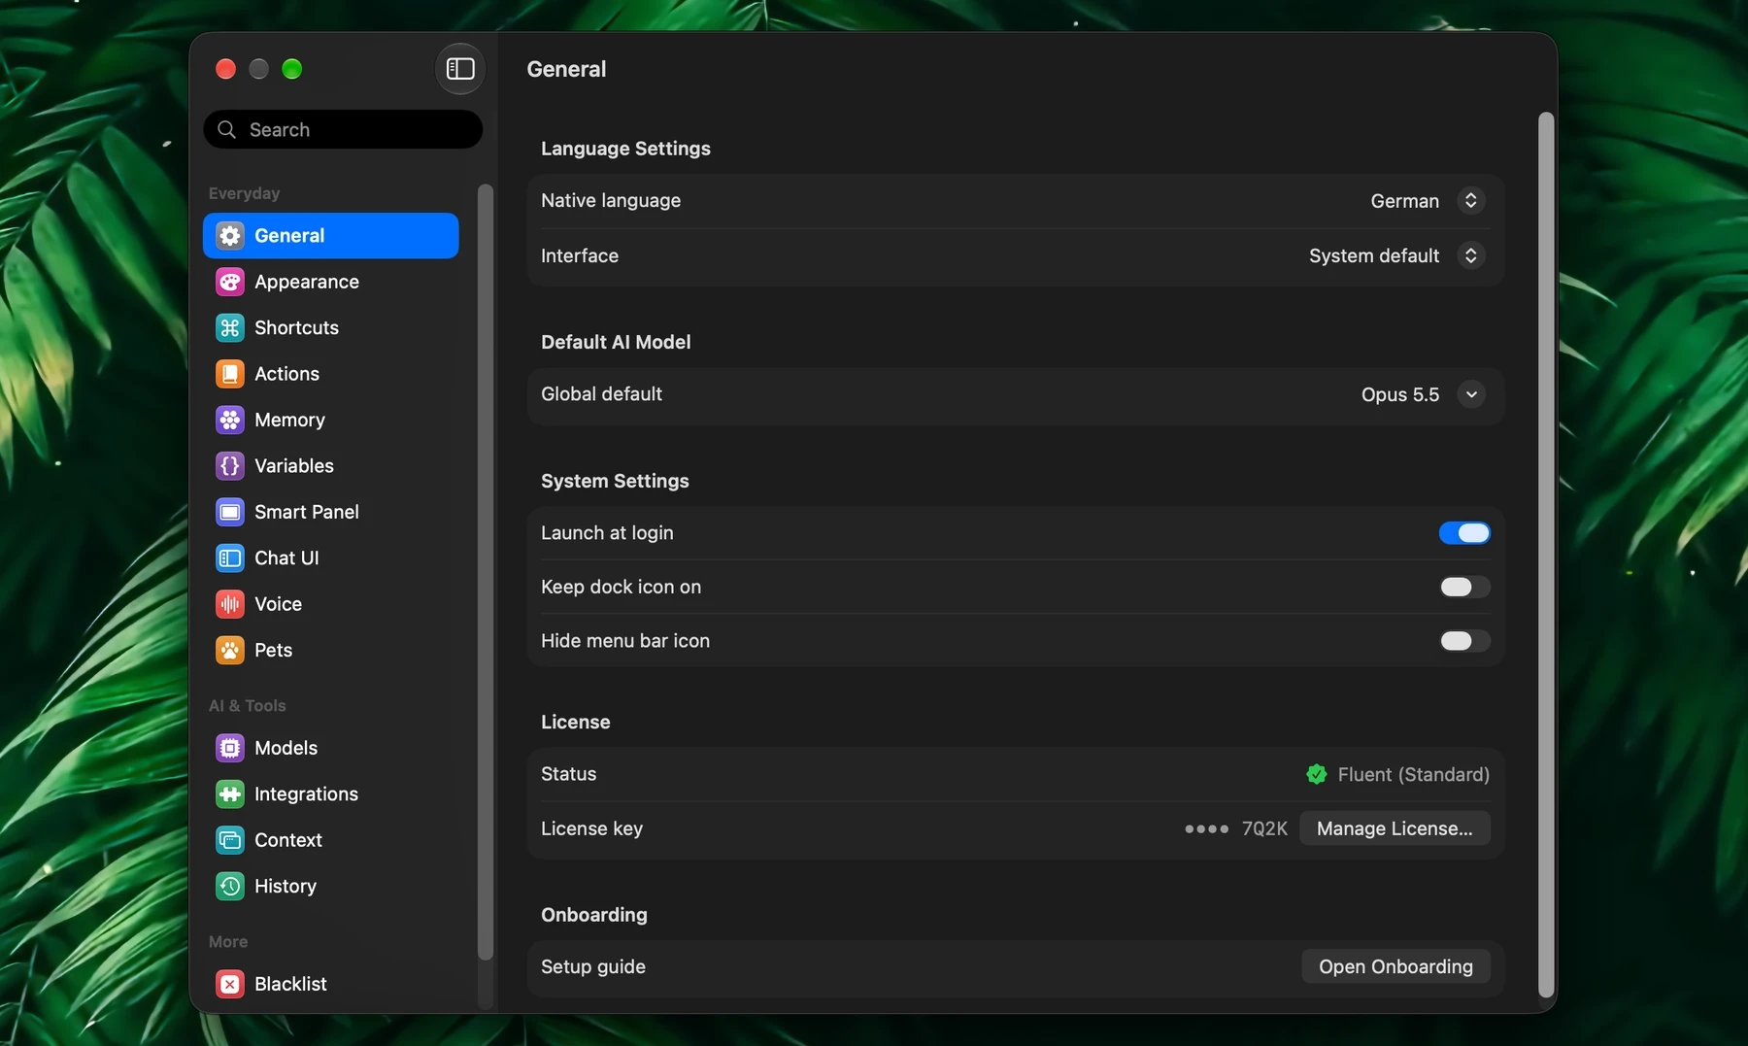This screenshot has height=1046, width=1748.
Task: Click the magnifying glass search icon
Action: [x=227, y=129]
